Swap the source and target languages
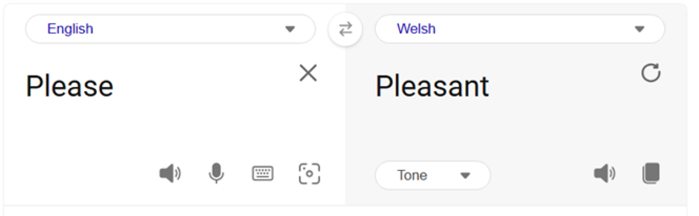 pos(345,29)
